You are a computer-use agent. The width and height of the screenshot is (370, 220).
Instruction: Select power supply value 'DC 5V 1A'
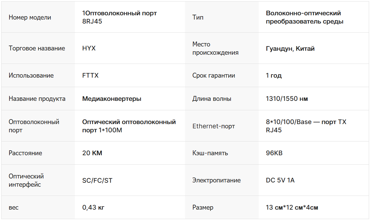280,180
